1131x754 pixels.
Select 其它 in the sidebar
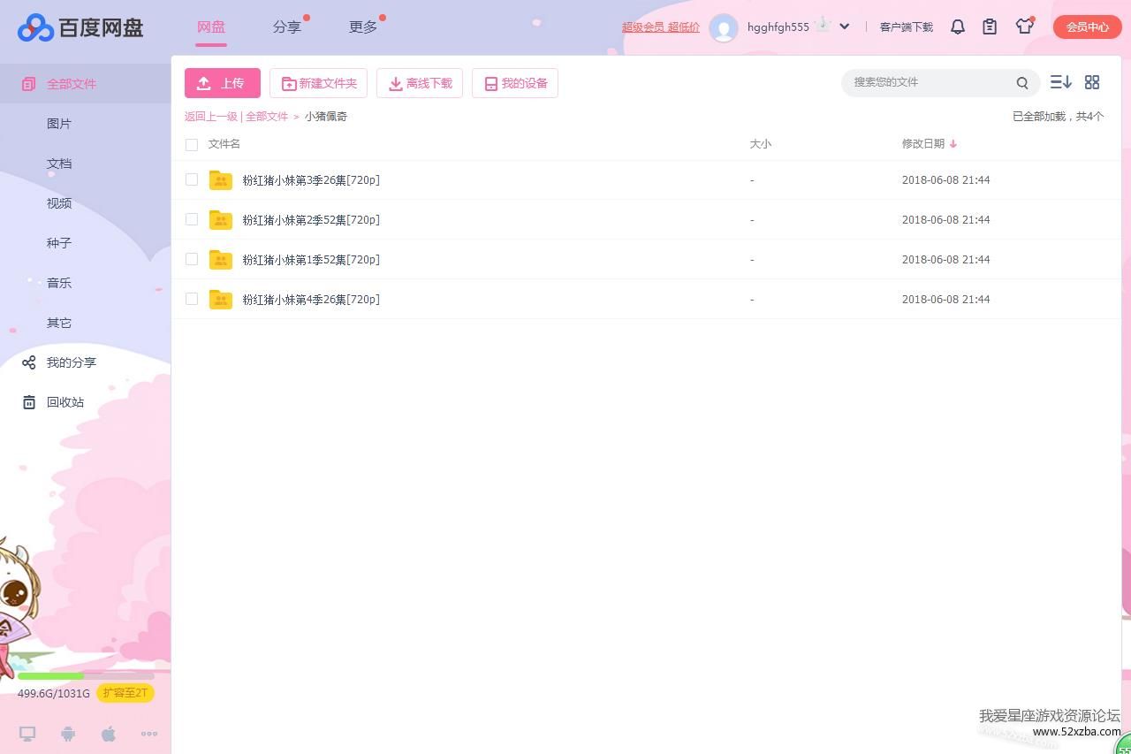[x=59, y=323]
